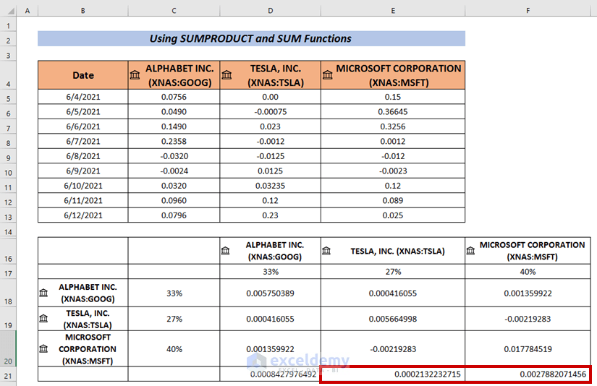Click the 33% weight in row 17
The image size is (597, 386).
point(271,272)
